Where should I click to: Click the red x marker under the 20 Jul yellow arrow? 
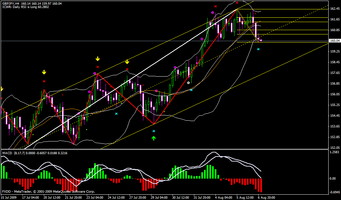click(x=44, y=81)
